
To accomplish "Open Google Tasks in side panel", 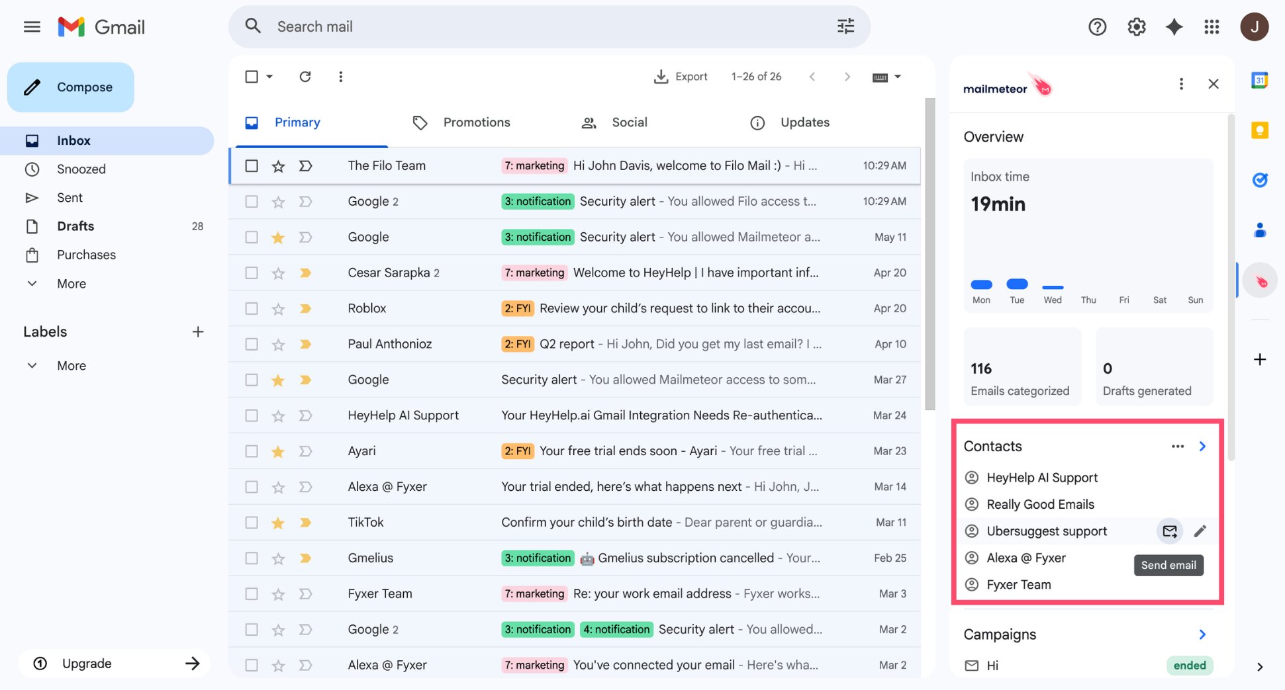I will pos(1259,180).
